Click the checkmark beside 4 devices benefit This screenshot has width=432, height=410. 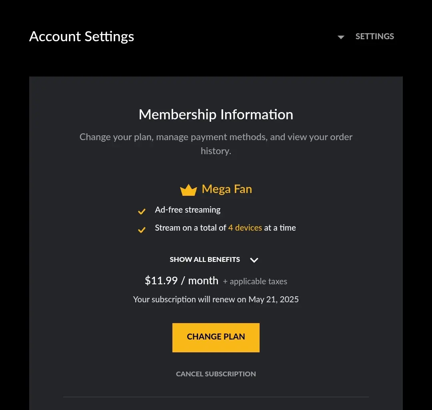click(142, 230)
